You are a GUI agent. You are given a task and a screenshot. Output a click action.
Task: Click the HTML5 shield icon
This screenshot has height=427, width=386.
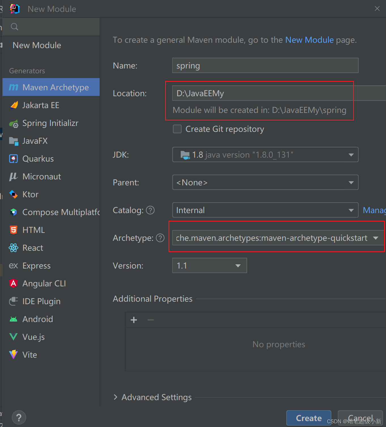click(14, 230)
